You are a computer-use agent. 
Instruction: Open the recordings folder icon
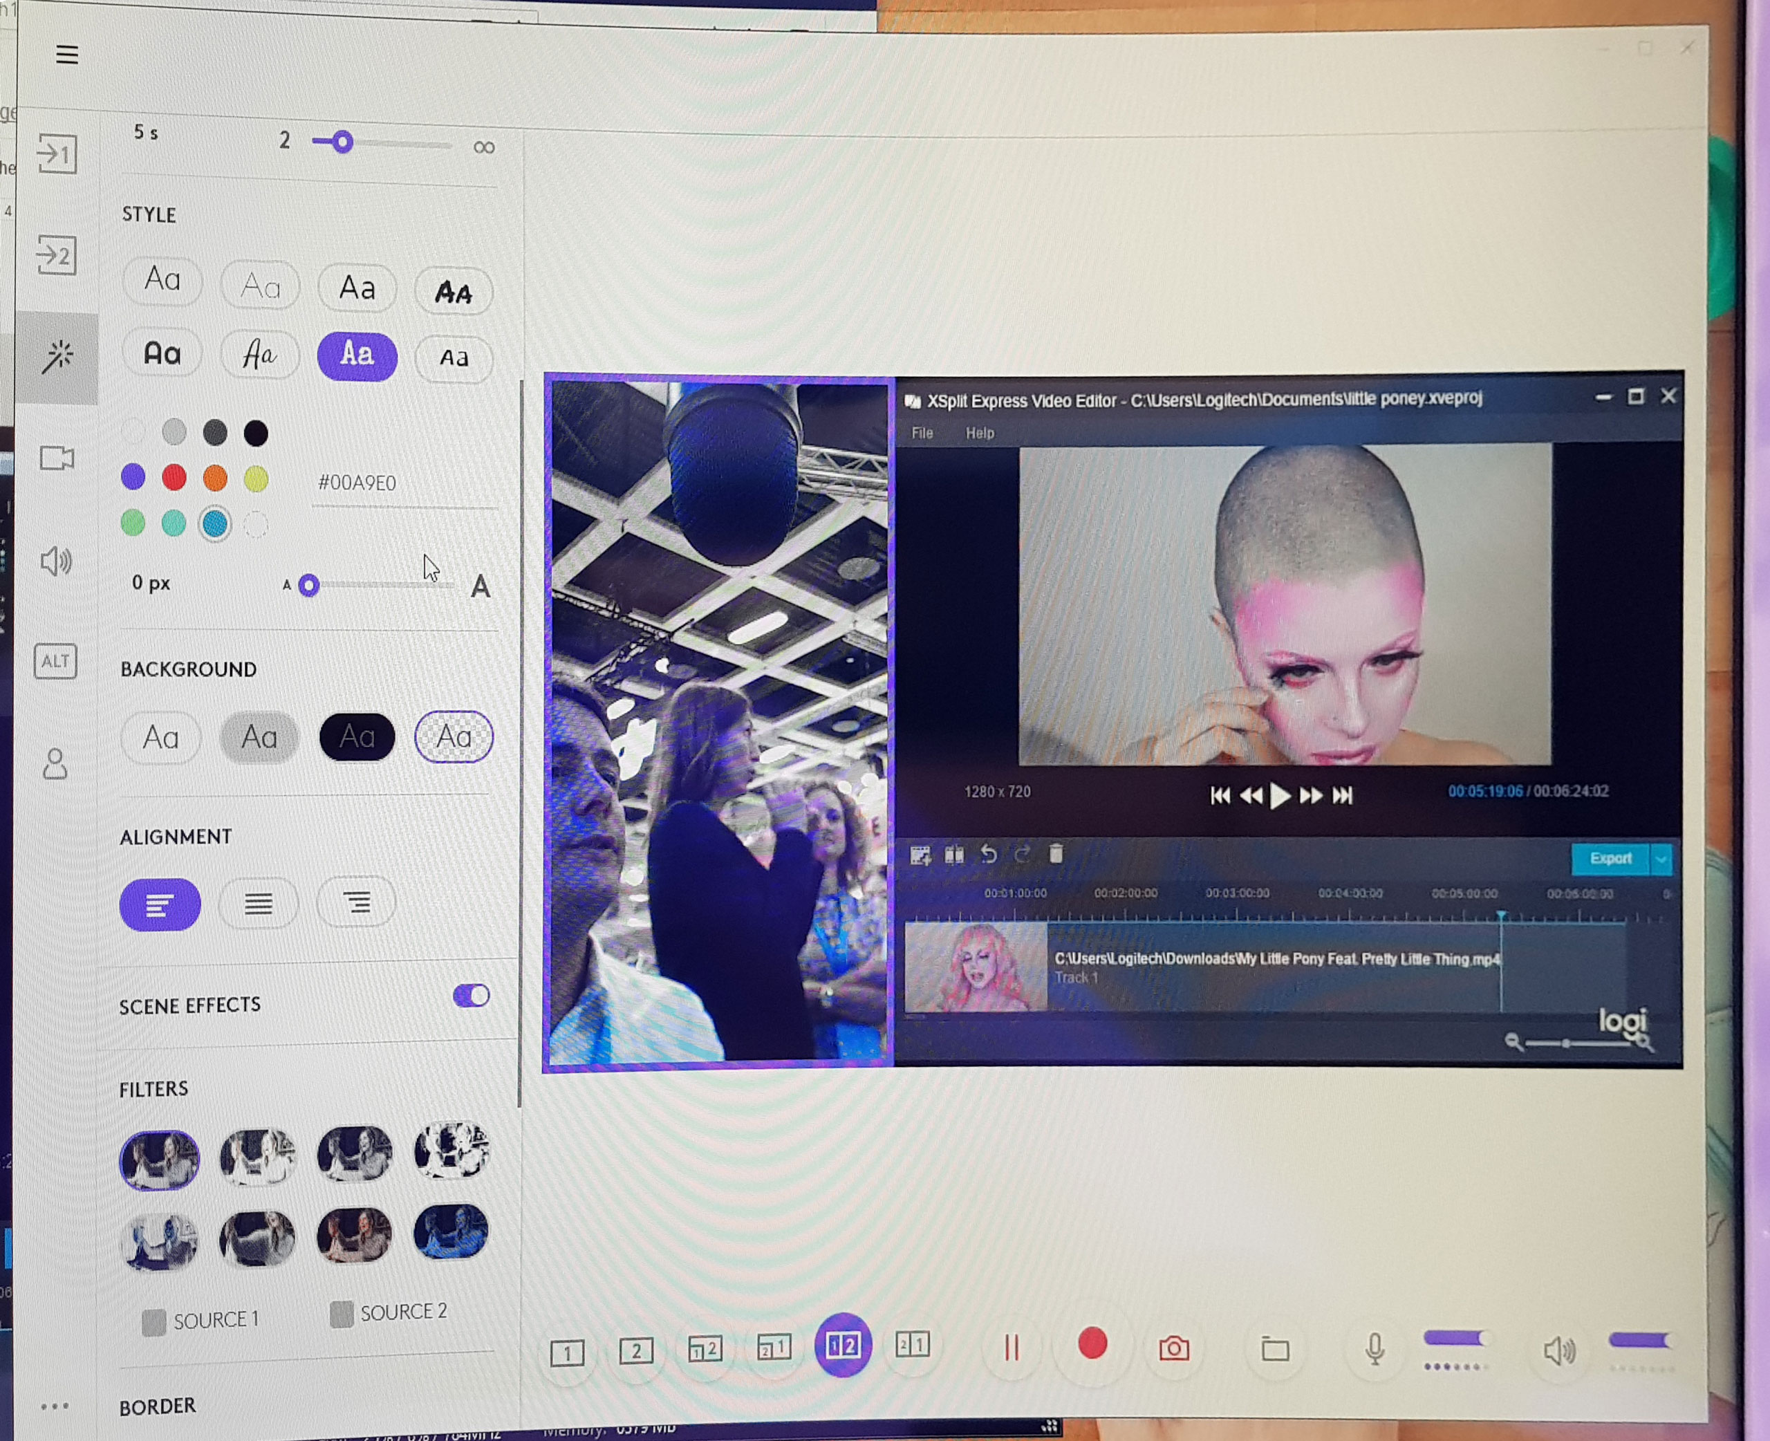pyautogui.click(x=1274, y=1349)
